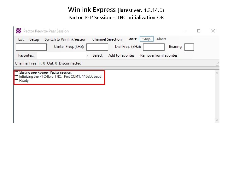The height and width of the screenshot is (170, 227).
Task: Click Abort in the menu bar
Action: [x=161, y=39]
